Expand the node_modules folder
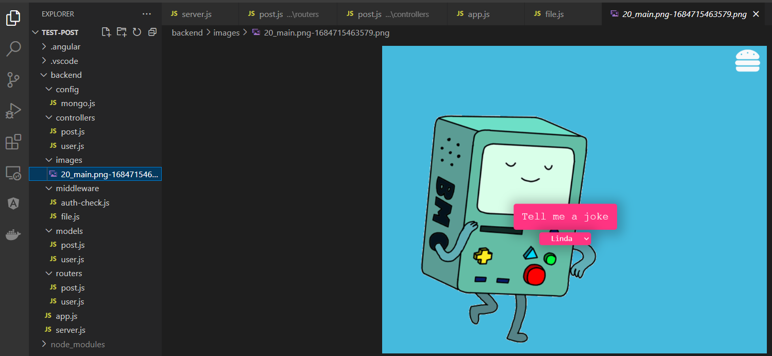Viewport: 772px width, 356px height. click(x=44, y=344)
